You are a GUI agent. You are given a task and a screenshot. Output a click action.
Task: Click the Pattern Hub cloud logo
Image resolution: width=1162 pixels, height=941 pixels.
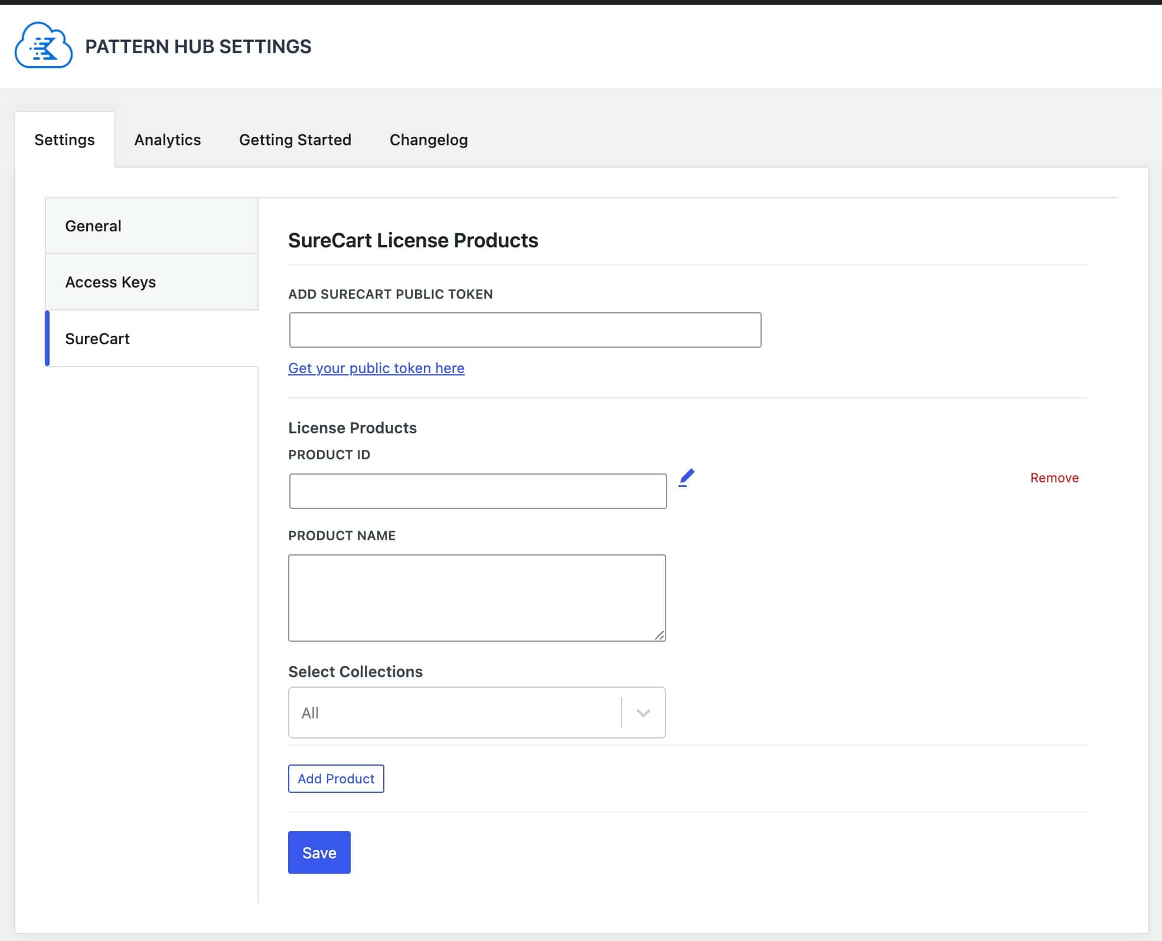pyautogui.click(x=44, y=45)
